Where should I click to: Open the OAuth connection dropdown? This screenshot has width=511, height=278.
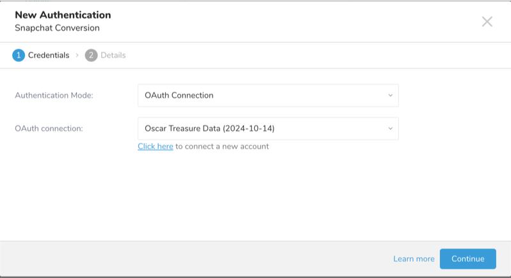point(268,128)
